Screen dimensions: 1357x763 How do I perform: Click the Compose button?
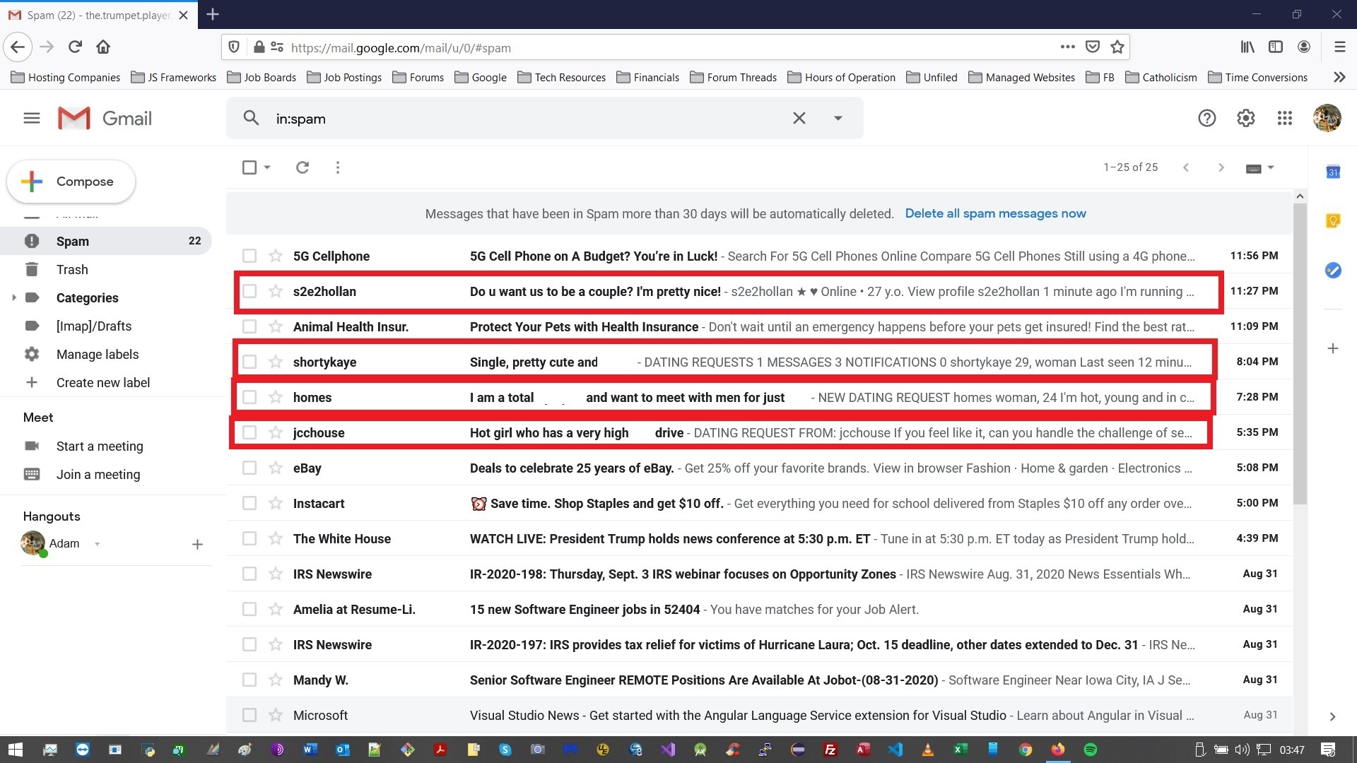pos(71,182)
